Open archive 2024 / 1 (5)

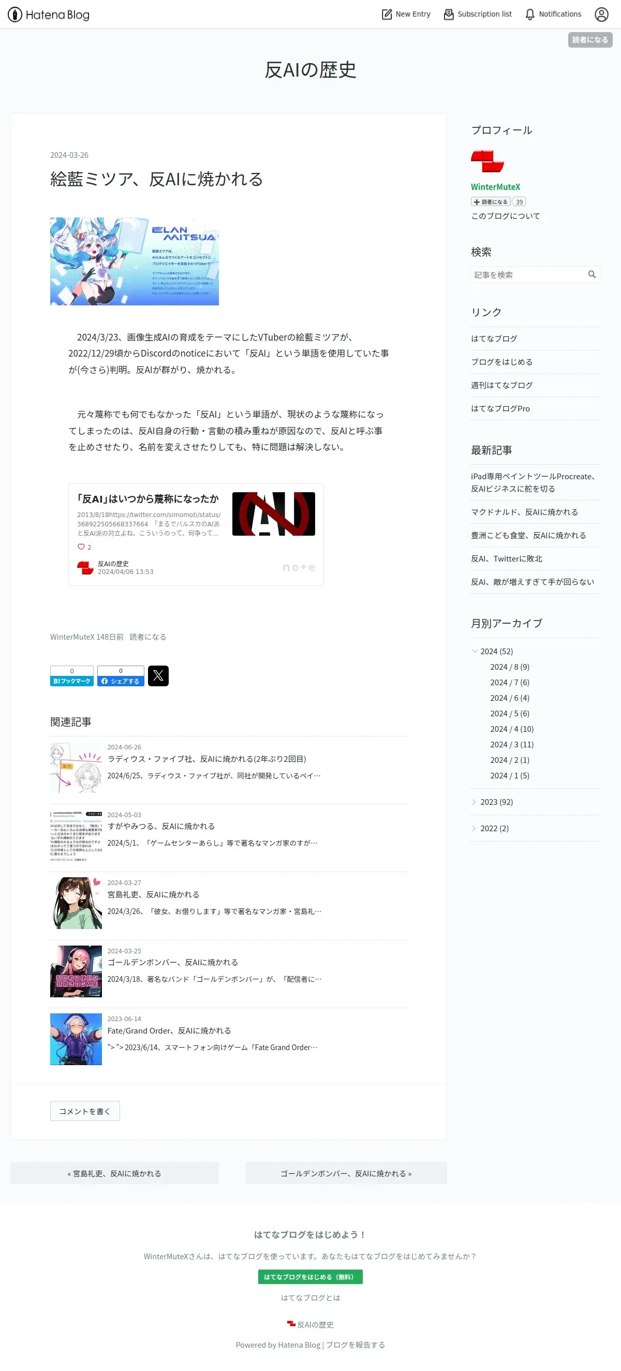tap(509, 775)
